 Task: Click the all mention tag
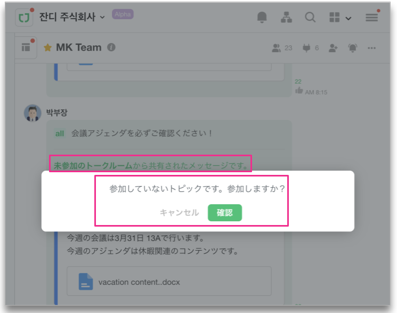pyautogui.click(x=60, y=133)
